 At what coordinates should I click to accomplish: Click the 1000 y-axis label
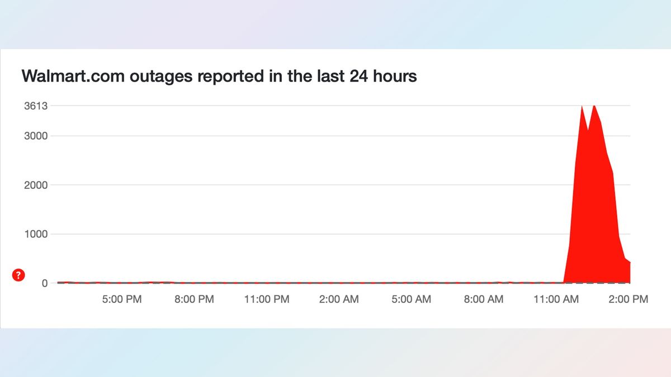(x=35, y=234)
